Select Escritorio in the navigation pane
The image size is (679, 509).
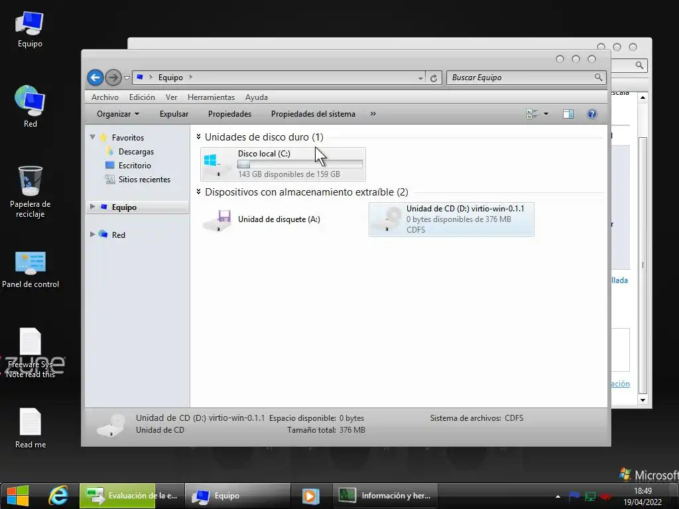pyautogui.click(x=135, y=165)
